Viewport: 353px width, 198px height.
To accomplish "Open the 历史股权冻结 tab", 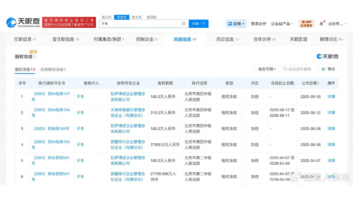I will [53, 69].
